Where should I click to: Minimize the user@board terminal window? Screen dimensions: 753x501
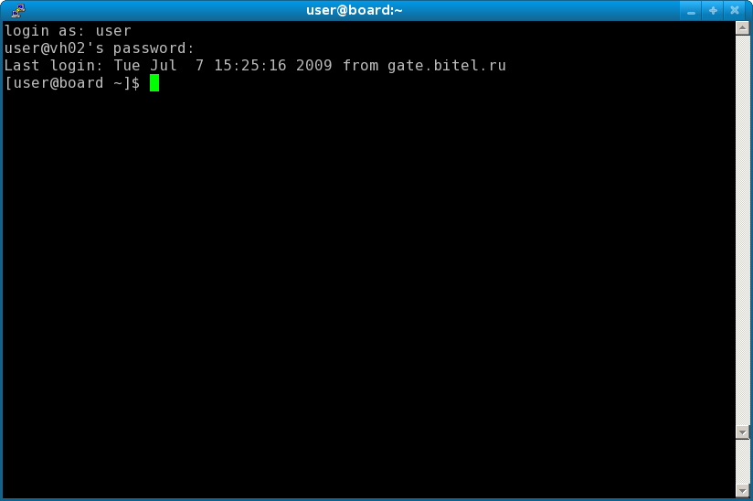click(691, 11)
